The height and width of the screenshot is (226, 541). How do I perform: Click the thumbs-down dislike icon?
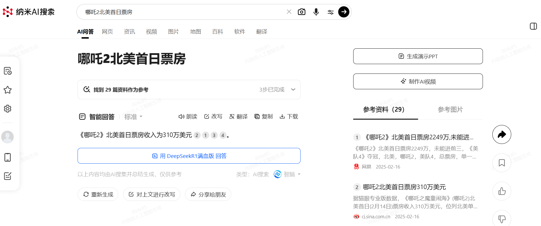(502, 219)
